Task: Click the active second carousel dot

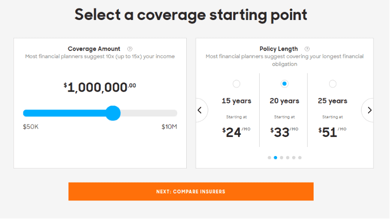Action: tap(275, 157)
